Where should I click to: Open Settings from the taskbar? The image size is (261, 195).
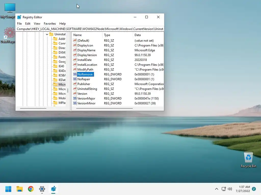click(42, 189)
